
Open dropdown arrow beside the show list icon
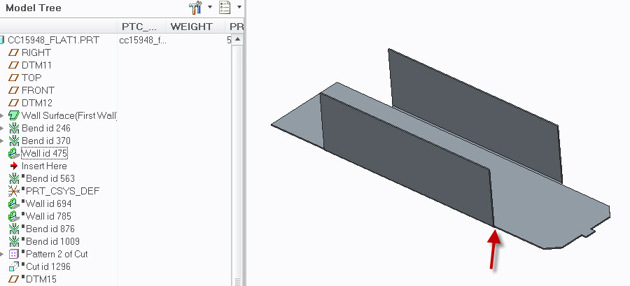click(x=239, y=7)
